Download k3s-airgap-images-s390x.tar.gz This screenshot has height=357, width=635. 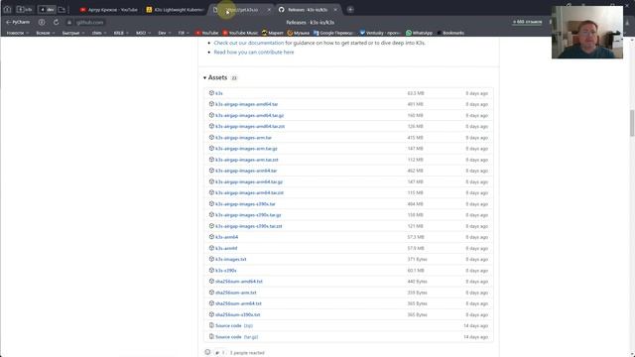[x=248, y=215]
